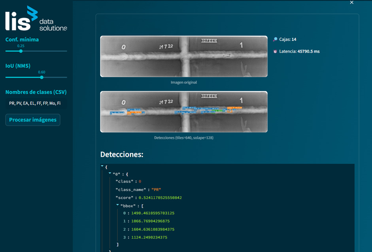Click the class names CSV input field
Screen dimensions: 372x252
pos(35,103)
